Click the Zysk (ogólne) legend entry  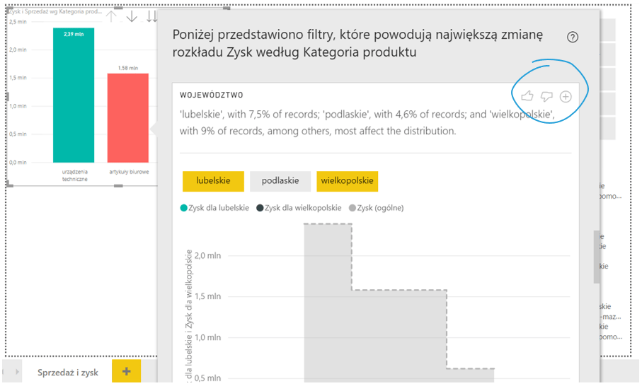pos(377,208)
